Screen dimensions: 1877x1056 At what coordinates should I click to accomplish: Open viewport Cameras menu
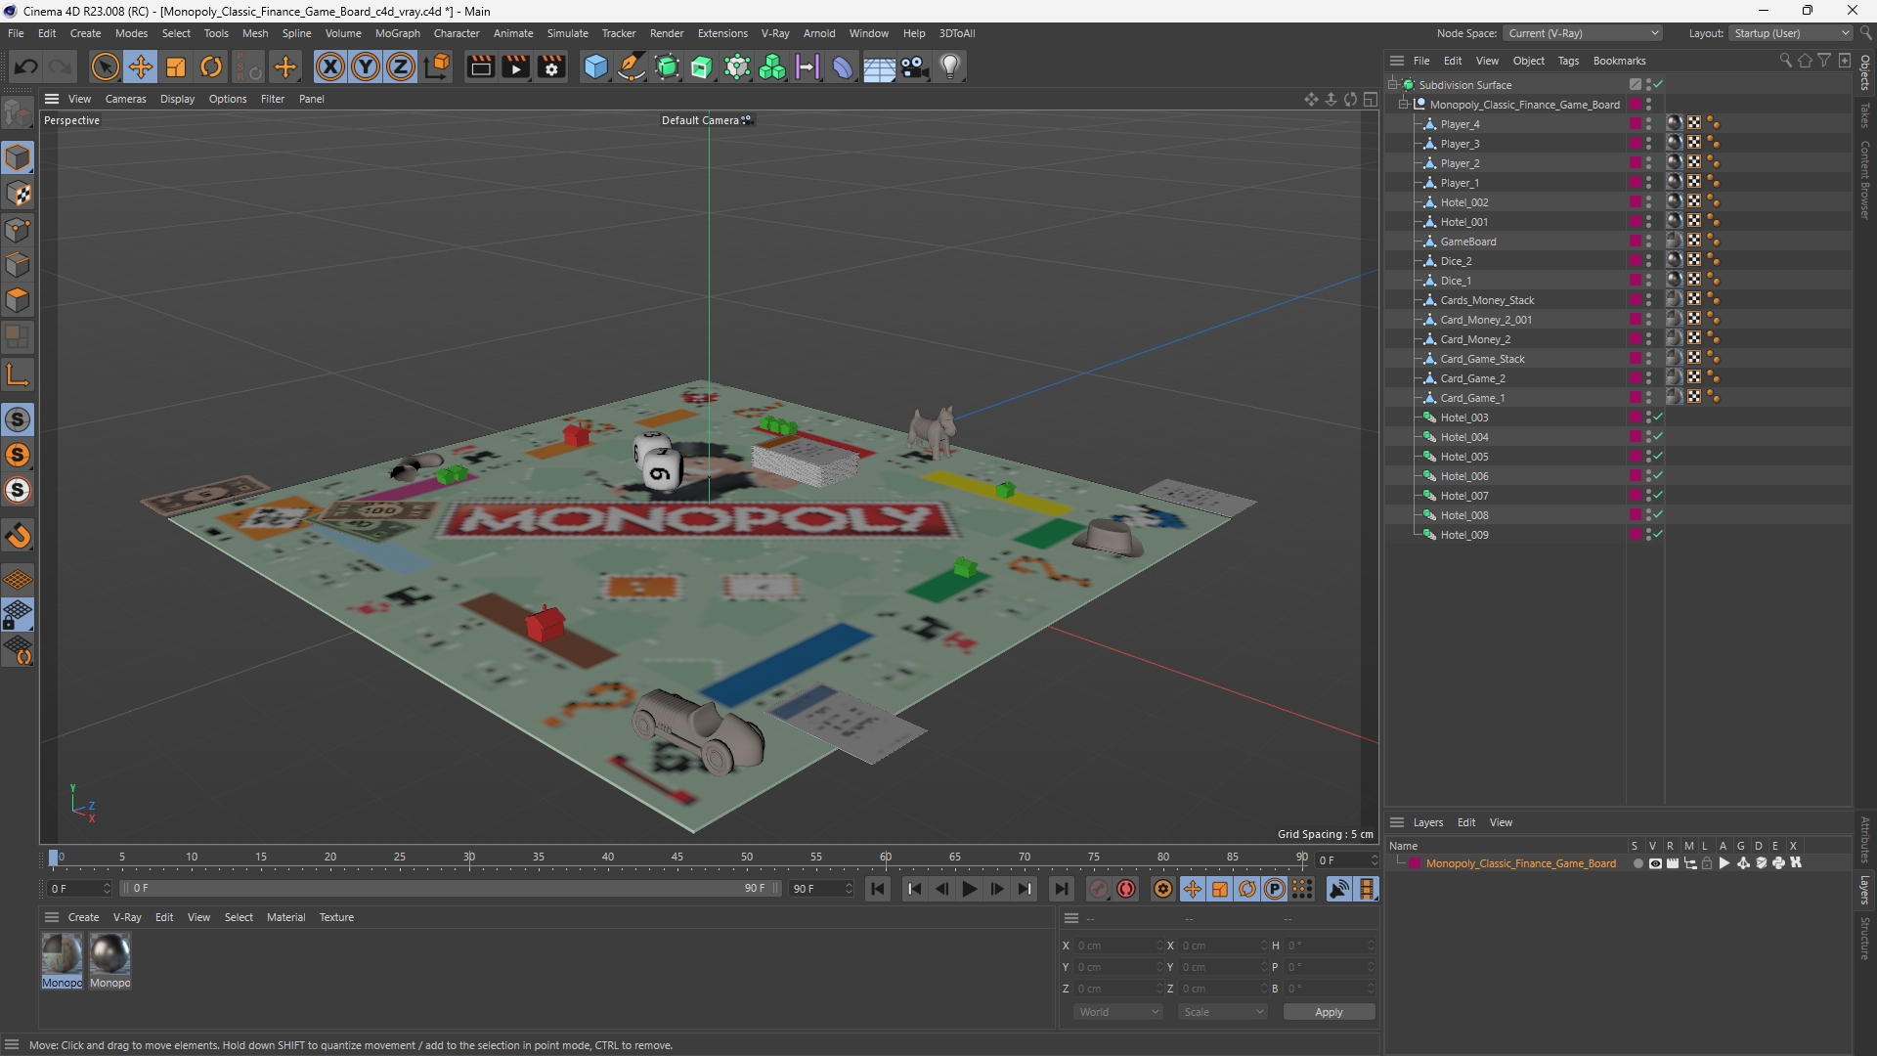click(x=125, y=99)
